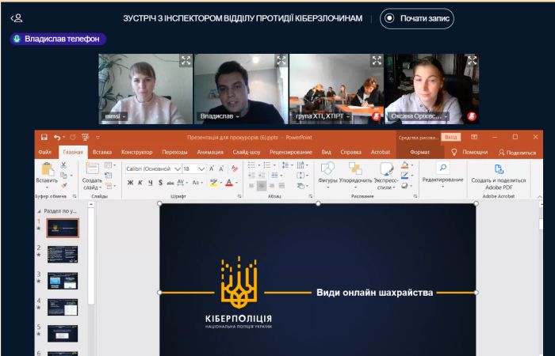Click the muted microphone icon on Оксана's tile
The height and width of the screenshot is (356, 555).
[x=472, y=116]
